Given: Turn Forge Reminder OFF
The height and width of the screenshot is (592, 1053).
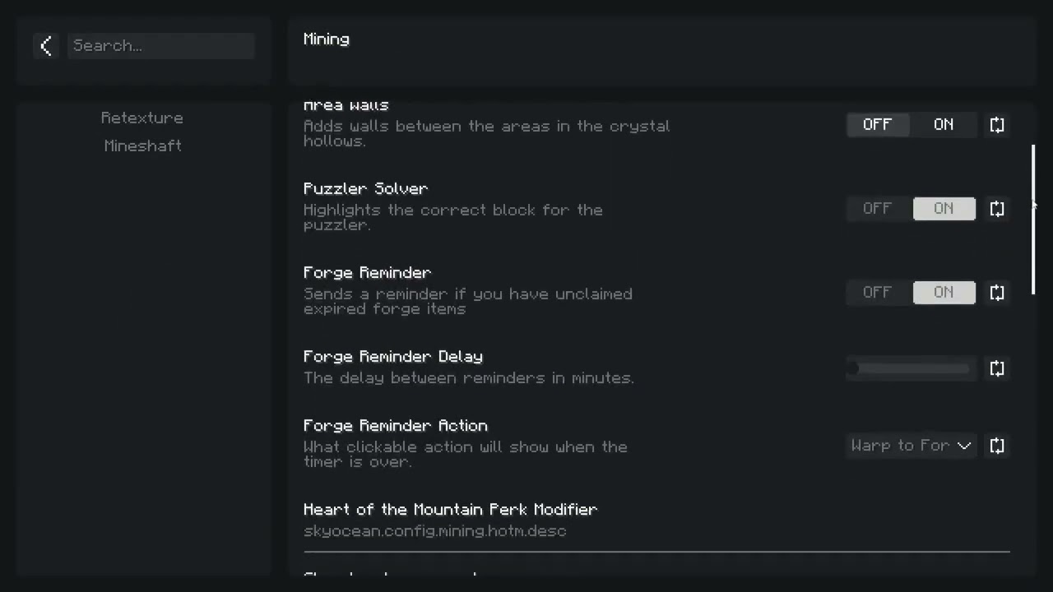Looking at the screenshot, I should click(877, 293).
